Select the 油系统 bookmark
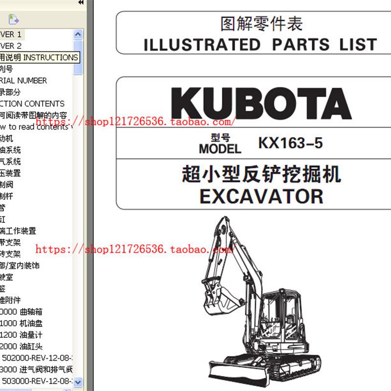Viewport: 391px width, 391px height. (10, 150)
